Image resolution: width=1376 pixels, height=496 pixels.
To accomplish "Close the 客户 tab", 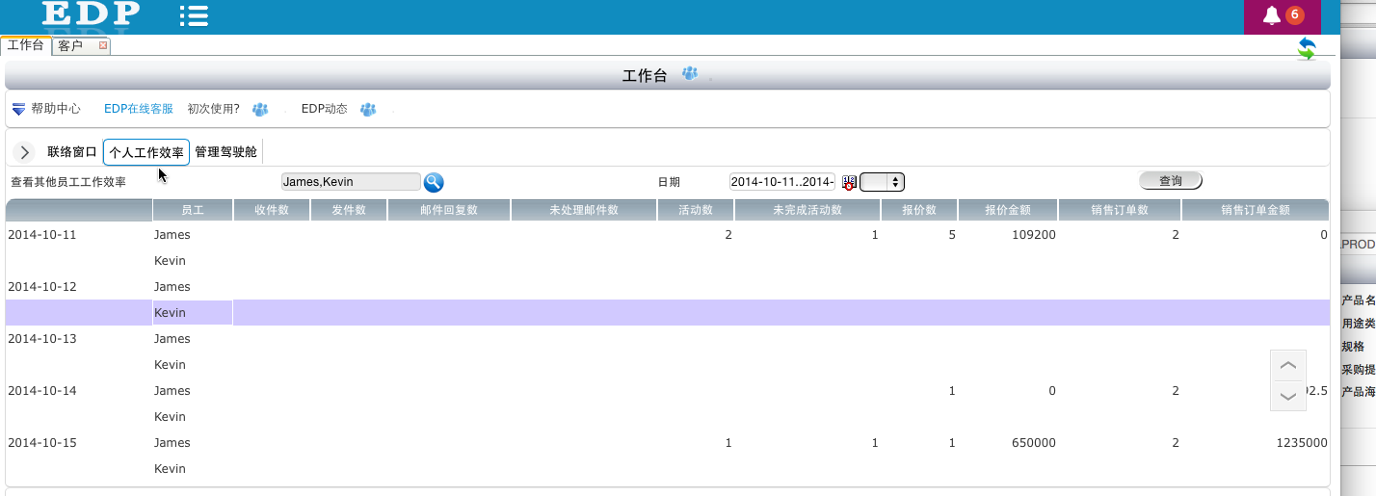I will click(103, 45).
